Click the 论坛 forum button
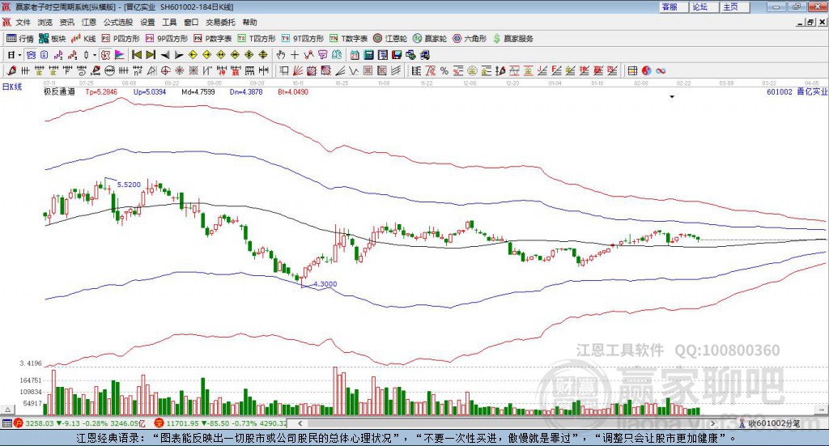Screen dimensions: 829x446 pyautogui.click(x=699, y=6)
